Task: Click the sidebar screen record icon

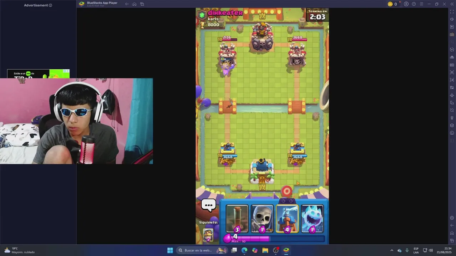Action: click(x=452, y=80)
